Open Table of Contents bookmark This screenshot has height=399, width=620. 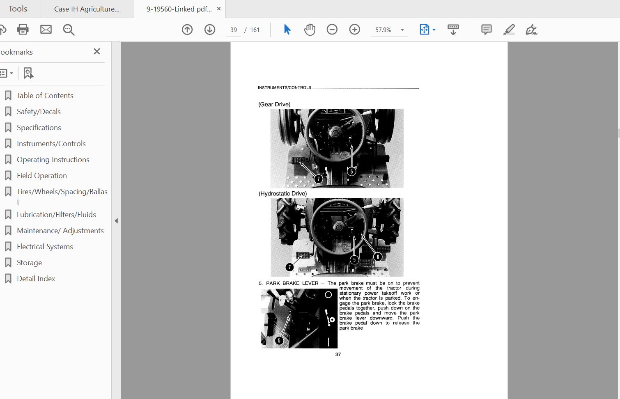click(x=45, y=96)
